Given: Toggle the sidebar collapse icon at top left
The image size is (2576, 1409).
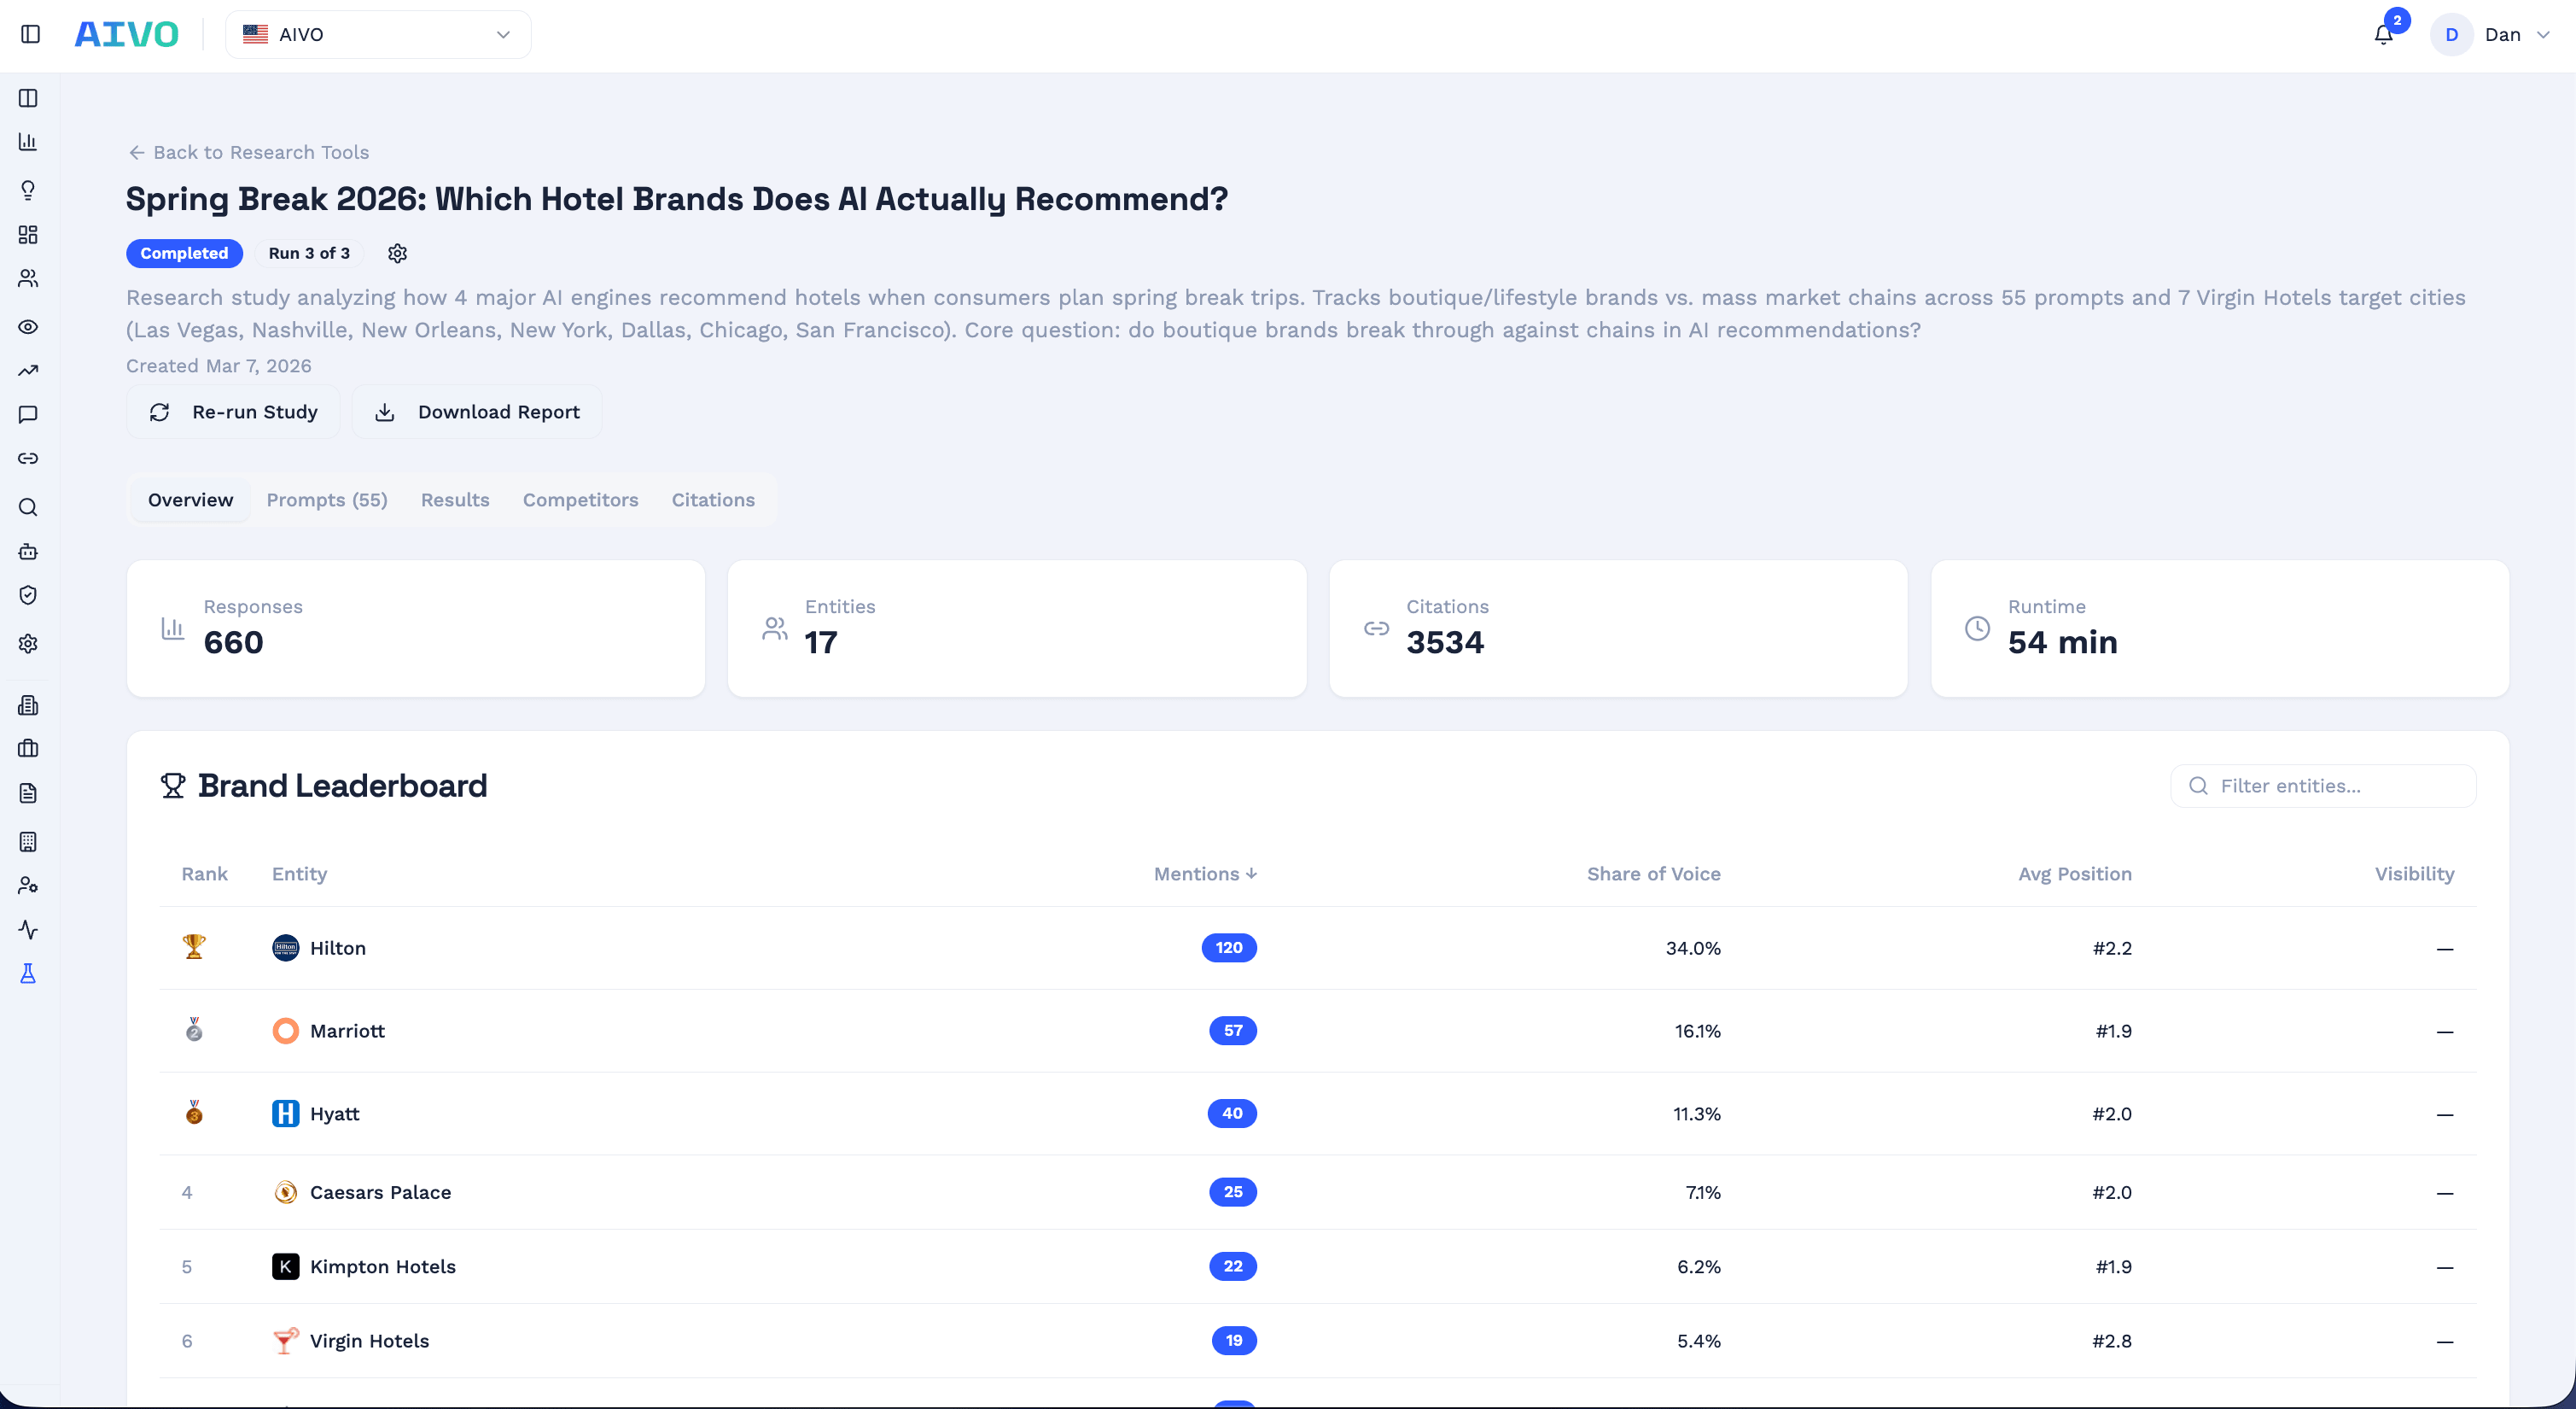Looking at the screenshot, I should coord(30,33).
